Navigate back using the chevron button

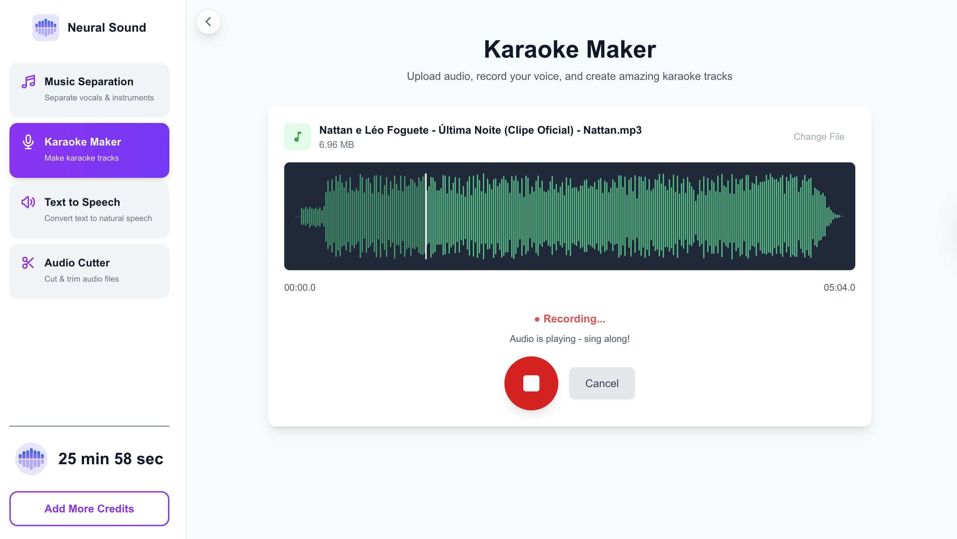(x=208, y=21)
